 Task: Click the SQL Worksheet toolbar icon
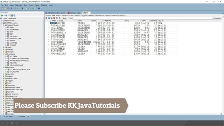pyautogui.click(x=33, y=8)
